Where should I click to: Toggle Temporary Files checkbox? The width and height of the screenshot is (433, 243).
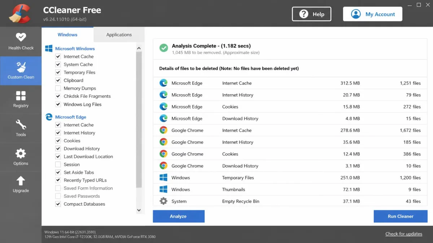(58, 72)
